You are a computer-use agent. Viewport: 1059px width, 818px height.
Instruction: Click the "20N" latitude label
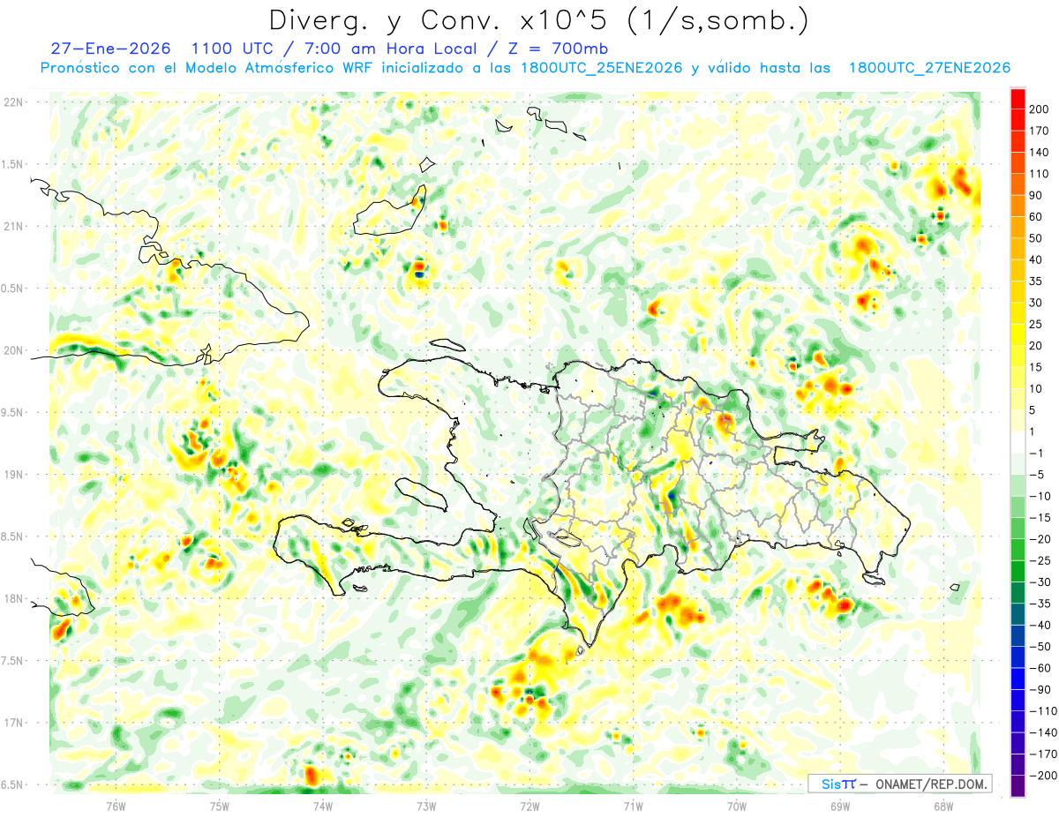pyautogui.click(x=14, y=350)
